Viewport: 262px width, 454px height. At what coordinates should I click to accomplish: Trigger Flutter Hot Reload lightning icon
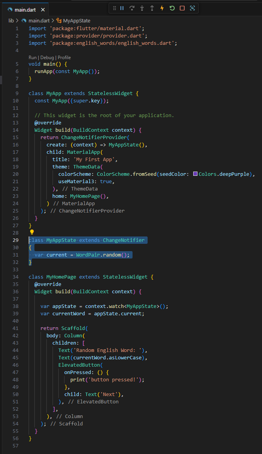[162, 8]
